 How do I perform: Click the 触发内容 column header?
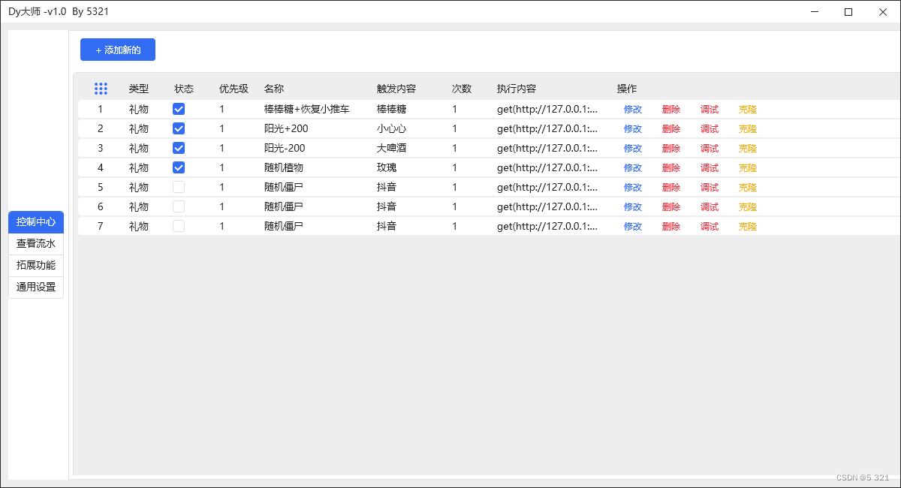(x=396, y=89)
